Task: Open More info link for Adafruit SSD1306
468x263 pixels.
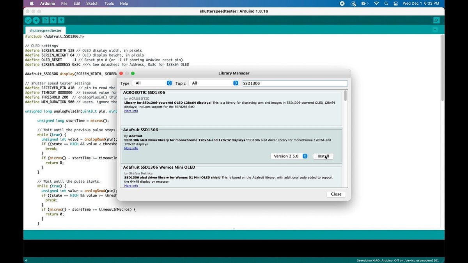Action: coord(131,148)
